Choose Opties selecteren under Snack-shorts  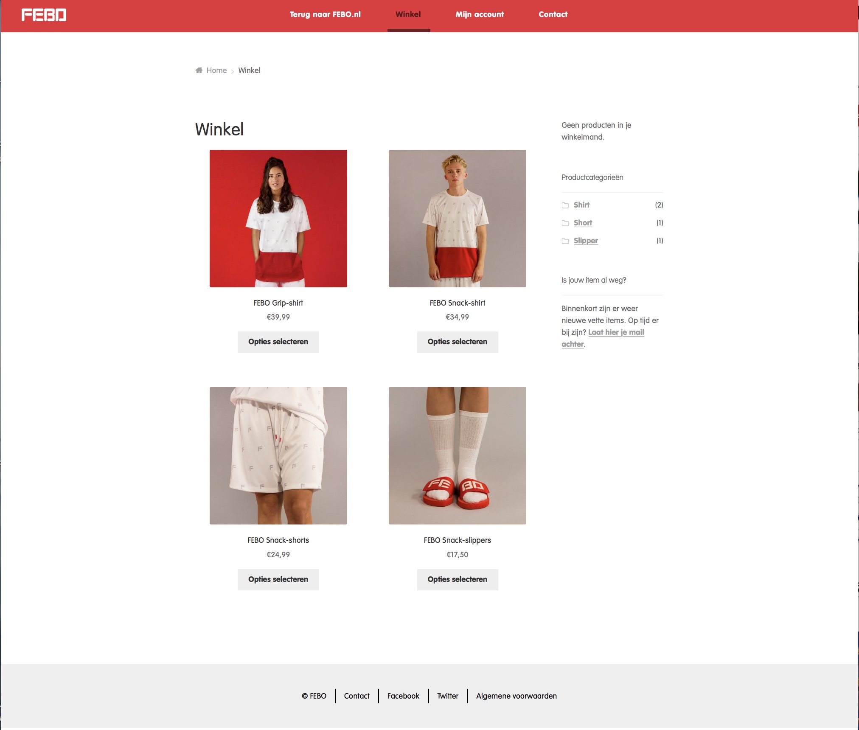(x=278, y=579)
